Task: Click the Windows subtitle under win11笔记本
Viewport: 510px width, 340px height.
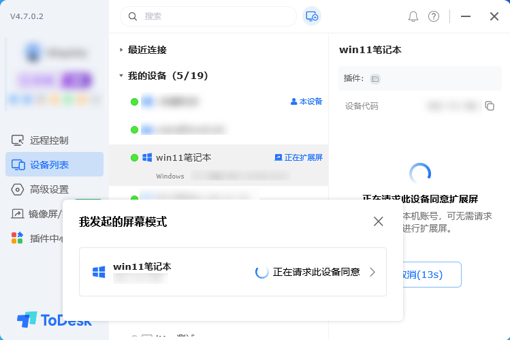Action: [x=170, y=176]
